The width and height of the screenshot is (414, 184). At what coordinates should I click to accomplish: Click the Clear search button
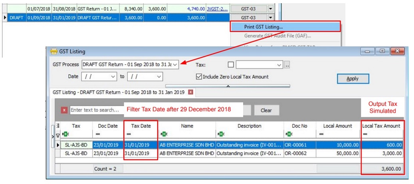point(266,110)
